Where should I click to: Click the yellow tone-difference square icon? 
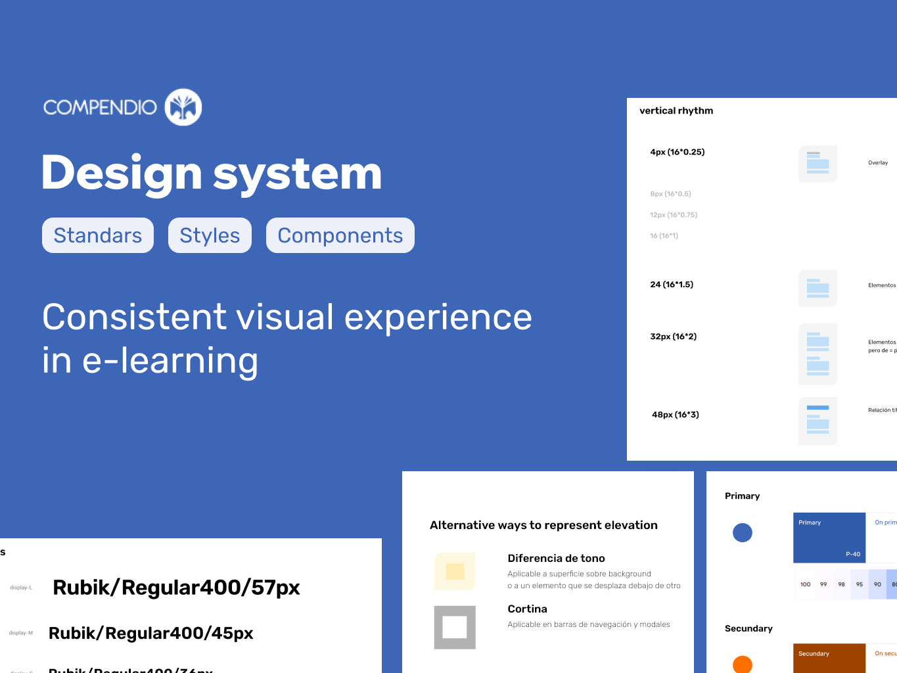(x=455, y=571)
